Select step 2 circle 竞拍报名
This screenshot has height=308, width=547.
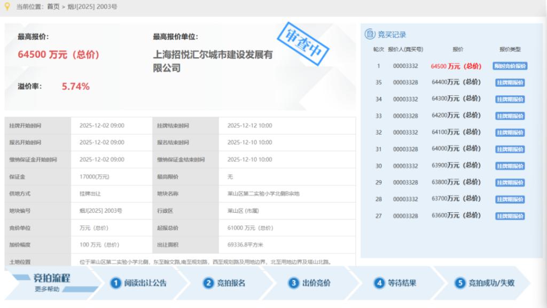pyautogui.click(x=208, y=283)
